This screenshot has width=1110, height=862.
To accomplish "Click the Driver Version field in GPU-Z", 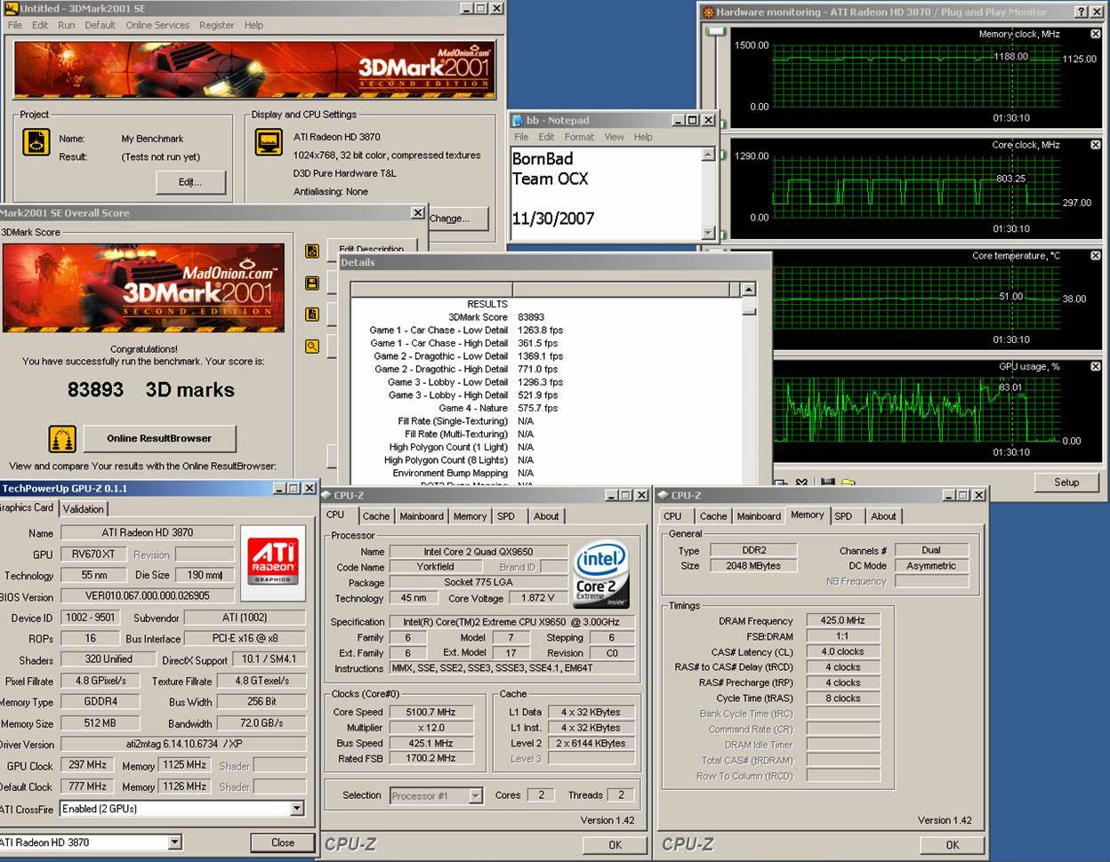I will tap(183, 745).
